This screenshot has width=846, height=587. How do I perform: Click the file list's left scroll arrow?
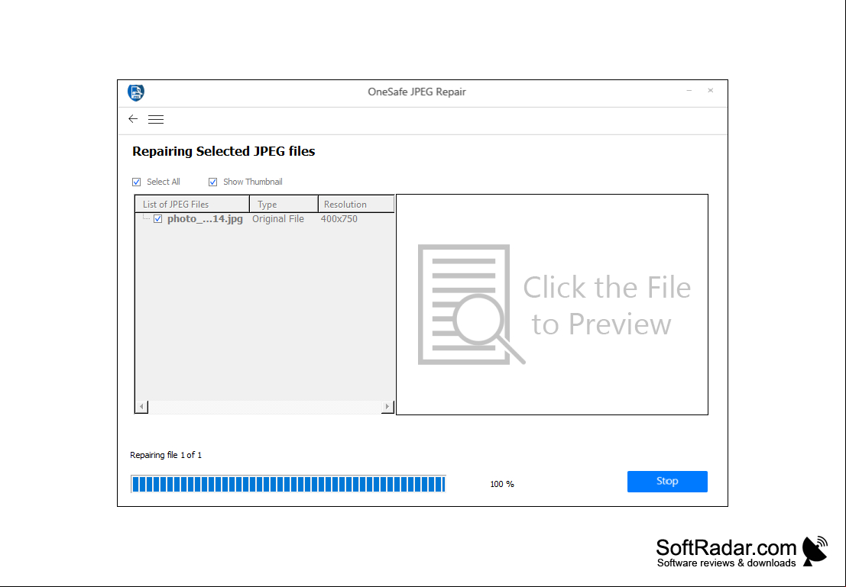[x=142, y=406]
